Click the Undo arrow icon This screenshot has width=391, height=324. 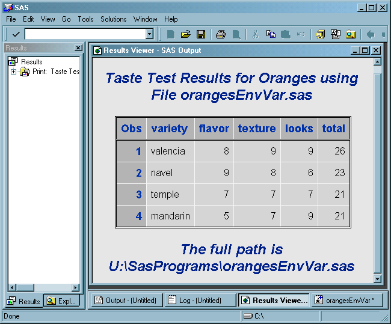coord(301,34)
